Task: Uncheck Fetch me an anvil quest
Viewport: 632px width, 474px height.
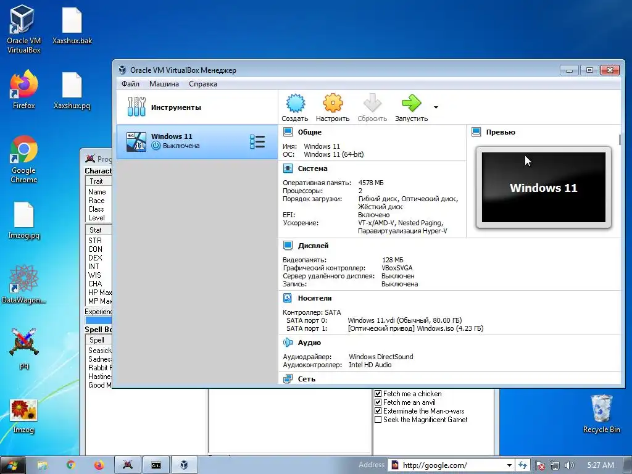Action: point(378,402)
